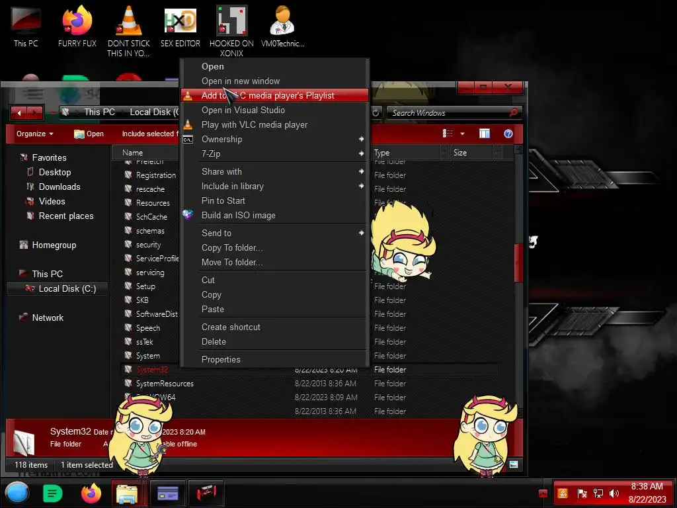Click the Start orb on taskbar
Viewport: 677px width, 508px height.
(x=17, y=493)
